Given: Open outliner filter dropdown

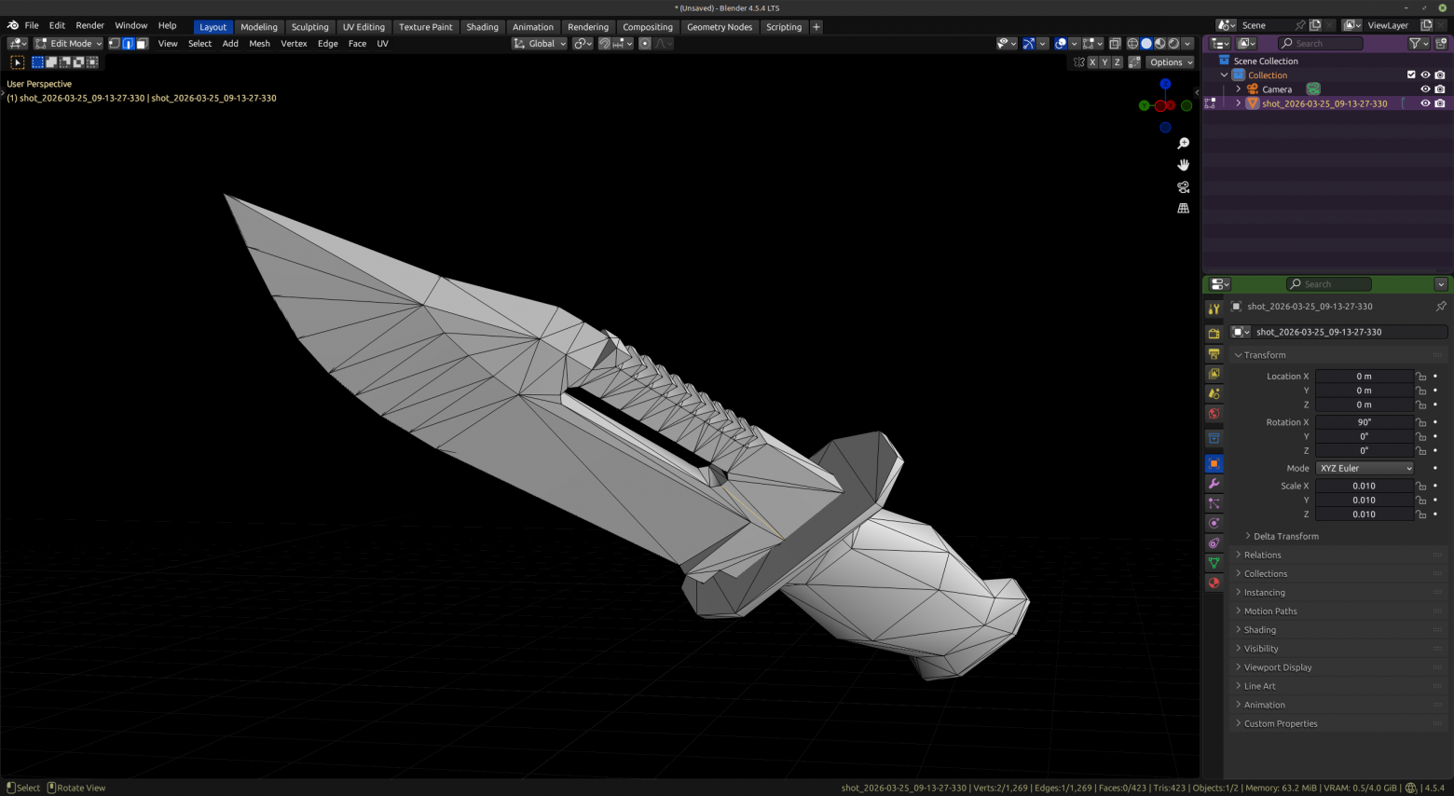Looking at the screenshot, I should 1419,44.
